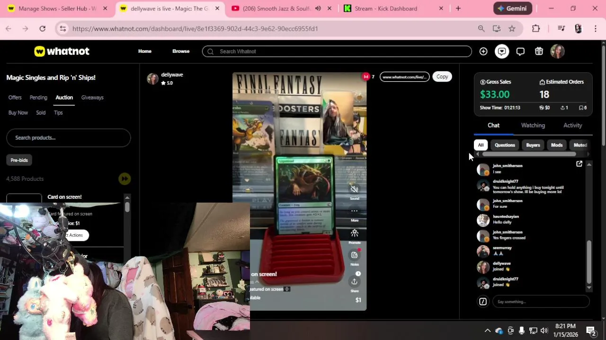The width and height of the screenshot is (606, 340).
Task: Select the Offers tab
Action: click(15, 97)
